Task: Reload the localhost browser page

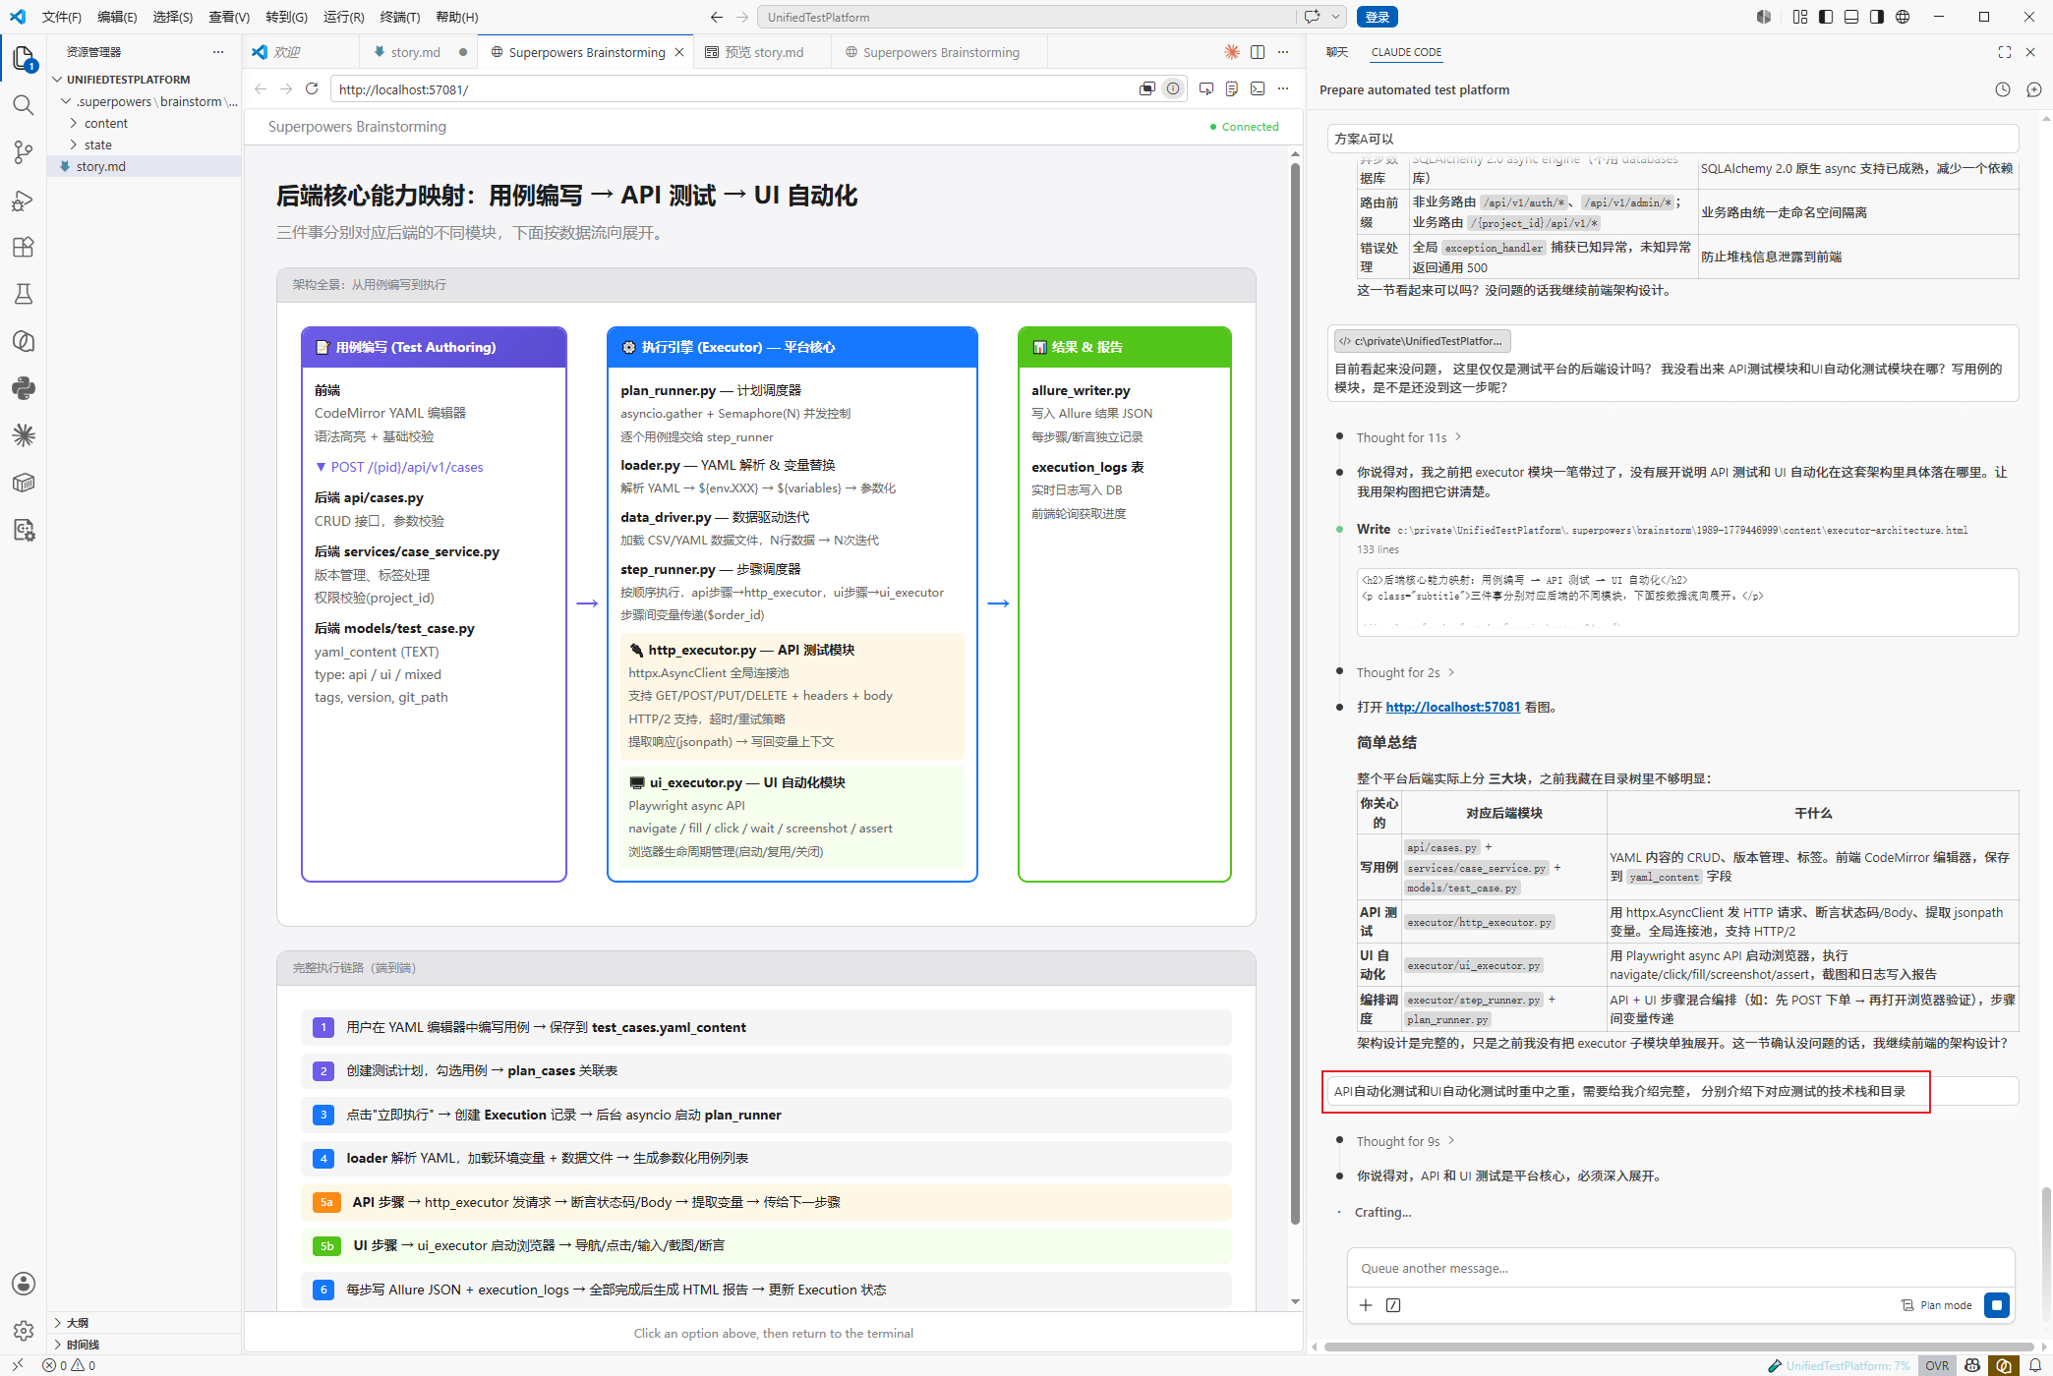Action: 312,89
